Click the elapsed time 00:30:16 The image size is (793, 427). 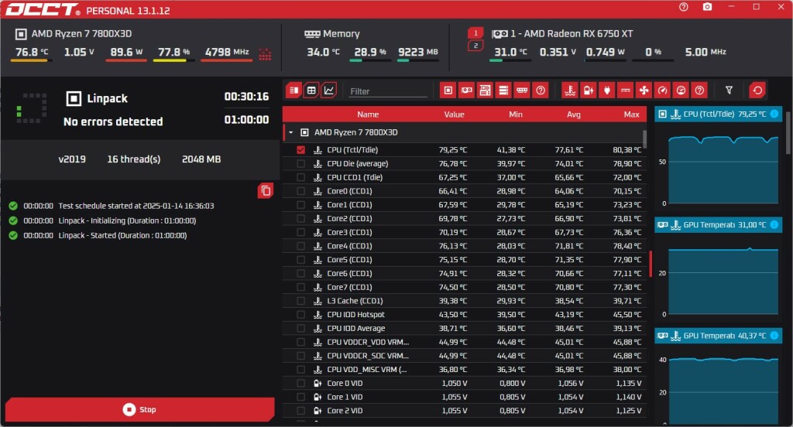coord(246,97)
